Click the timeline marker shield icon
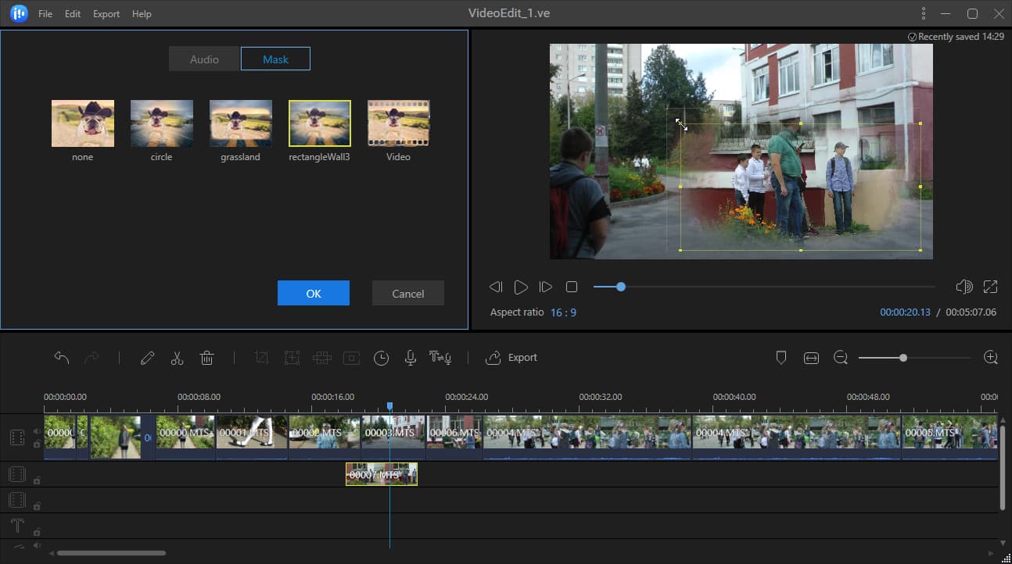The height and width of the screenshot is (564, 1012). click(x=781, y=358)
